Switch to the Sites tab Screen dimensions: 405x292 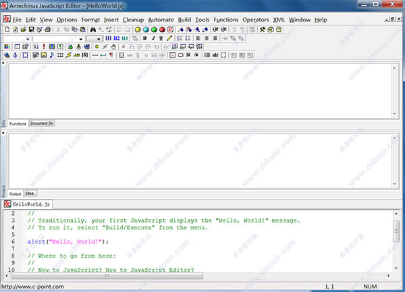point(30,193)
